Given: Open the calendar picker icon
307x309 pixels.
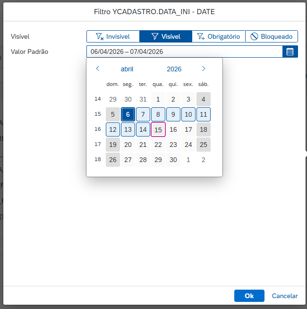Looking at the screenshot, I should (290, 51).
